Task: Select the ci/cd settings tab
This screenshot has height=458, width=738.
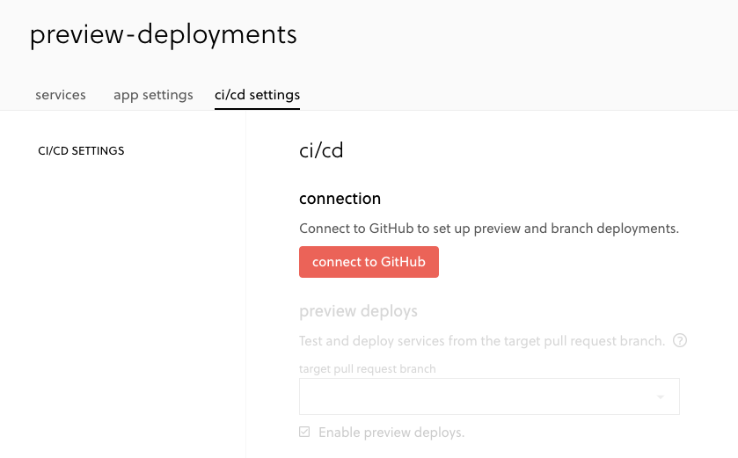Action: 257,95
